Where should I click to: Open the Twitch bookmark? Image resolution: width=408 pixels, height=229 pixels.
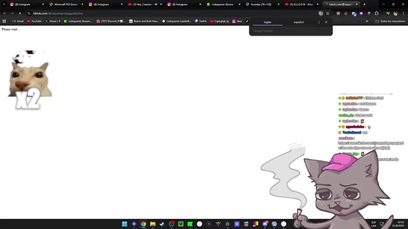point(200,21)
